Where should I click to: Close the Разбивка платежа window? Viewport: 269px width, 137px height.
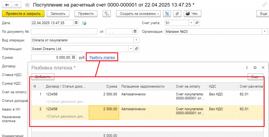[263, 68]
